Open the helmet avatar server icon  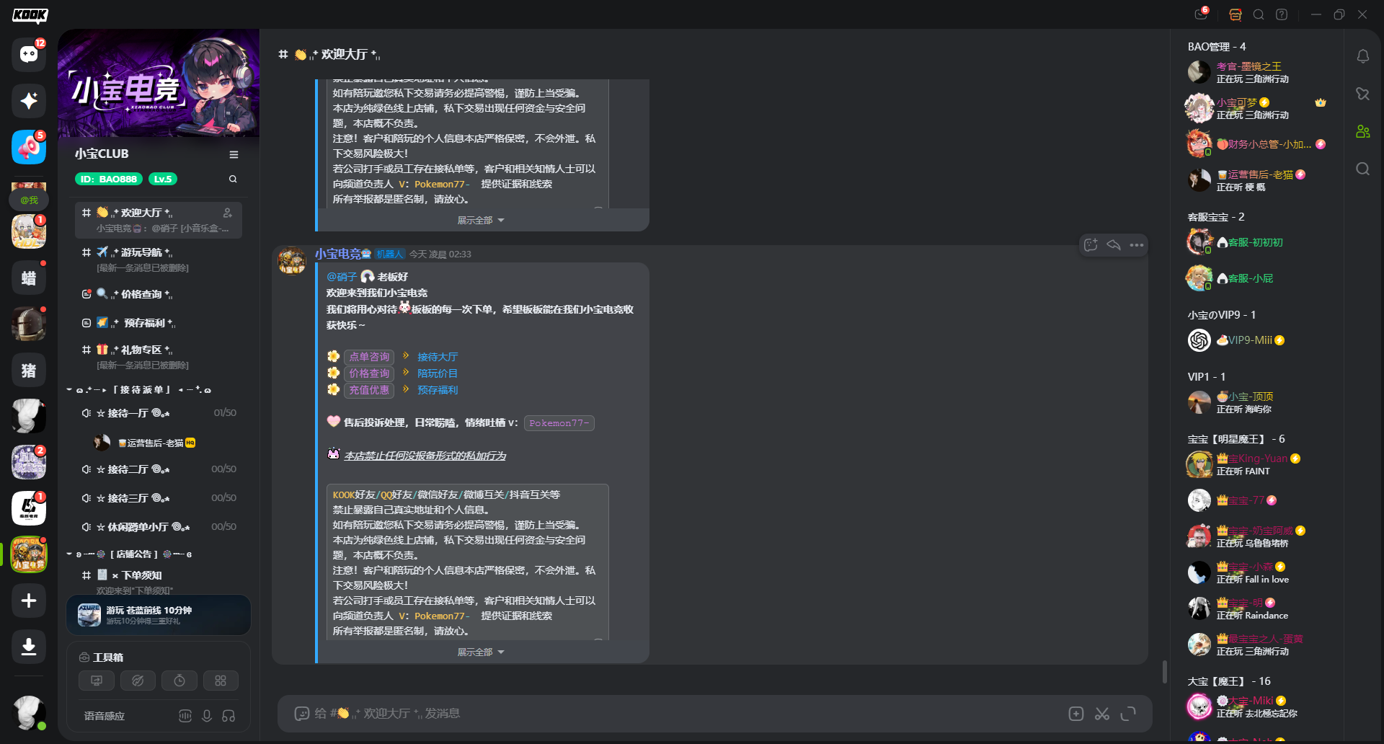tap(29, 324)
